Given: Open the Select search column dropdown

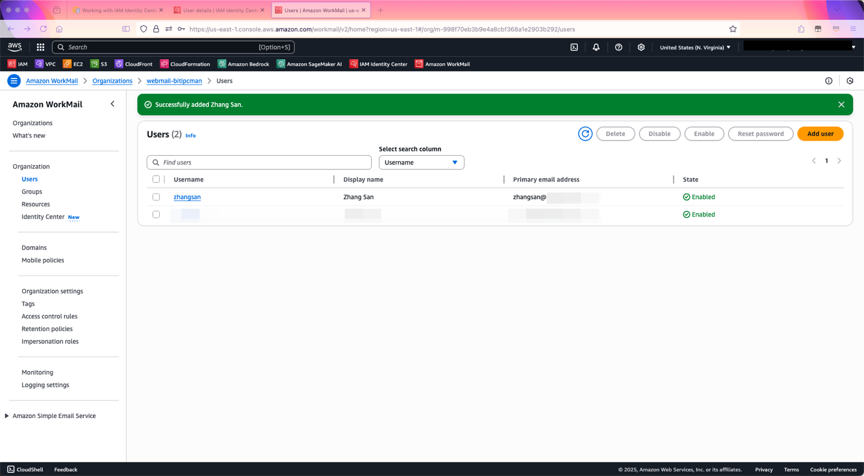Looking at the screenshot, I should coord(421,162).
